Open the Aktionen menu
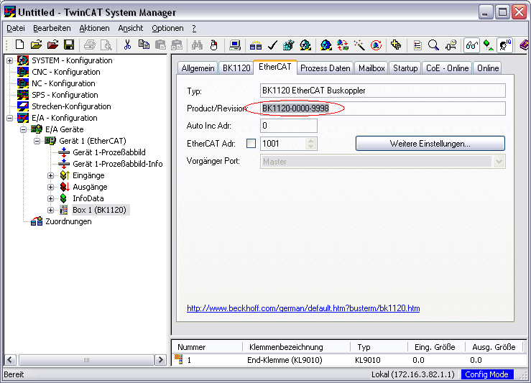This screenshot has height=383, width=531. coord(94,28)
